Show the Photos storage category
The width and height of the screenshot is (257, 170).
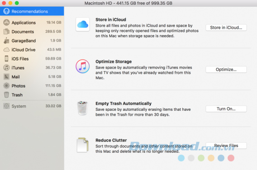point(32,85)
